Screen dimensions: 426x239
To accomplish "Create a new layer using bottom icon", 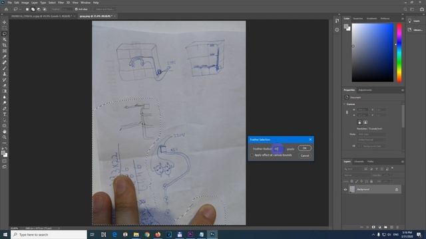I will click(x=391, y=227).
